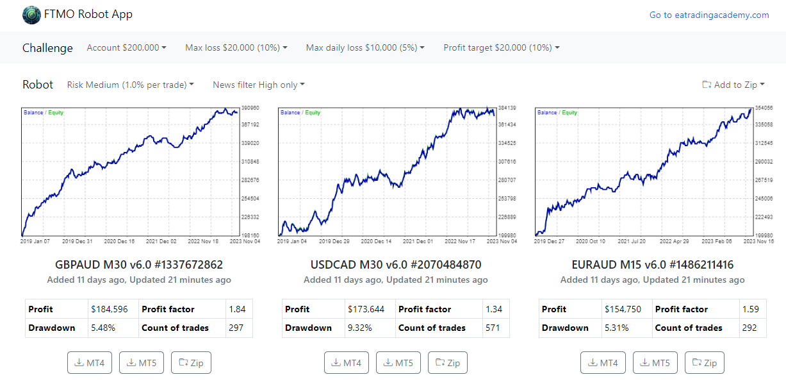
Task: Select USDCAD M30 v6.0 #2070484870 title
Action: tap(395, 264)
